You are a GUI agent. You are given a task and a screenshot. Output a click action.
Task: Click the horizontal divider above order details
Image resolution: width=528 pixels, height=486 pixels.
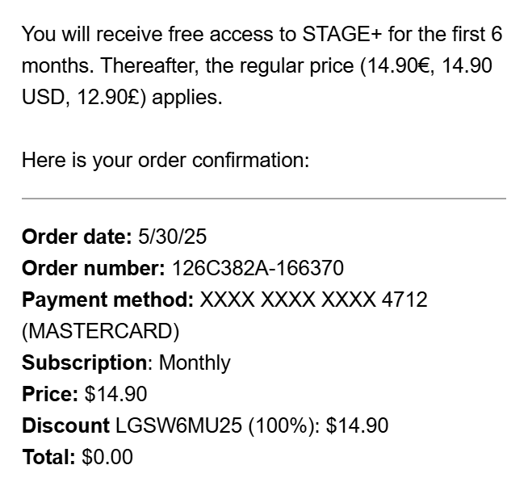coord(263,198)
